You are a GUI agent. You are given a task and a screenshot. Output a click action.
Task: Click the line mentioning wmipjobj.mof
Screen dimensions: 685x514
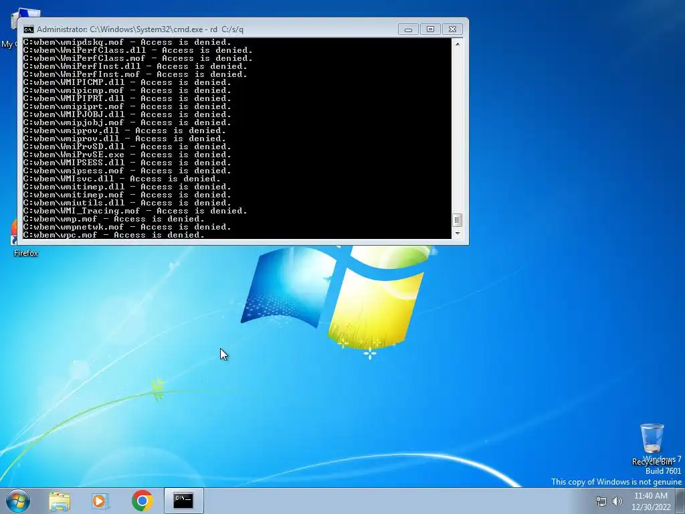(127, 122)
